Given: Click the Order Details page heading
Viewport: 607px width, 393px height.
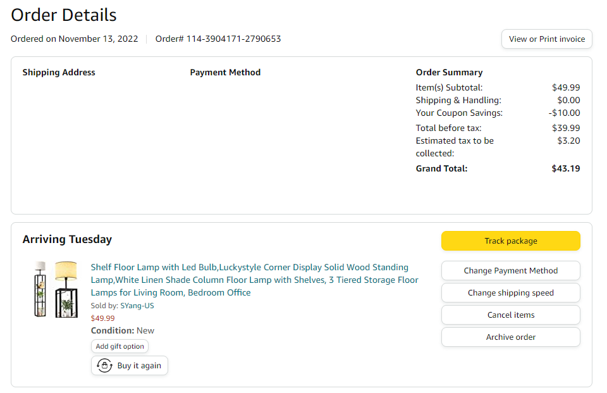Looking at the screenshot, I should coord(64,15).
